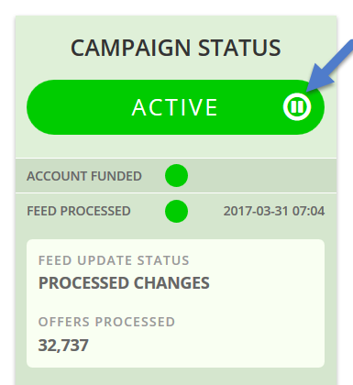Select the FEED UPDATE STATUS caption
Screen dimensions: 353x385
(x=114, y=260)
